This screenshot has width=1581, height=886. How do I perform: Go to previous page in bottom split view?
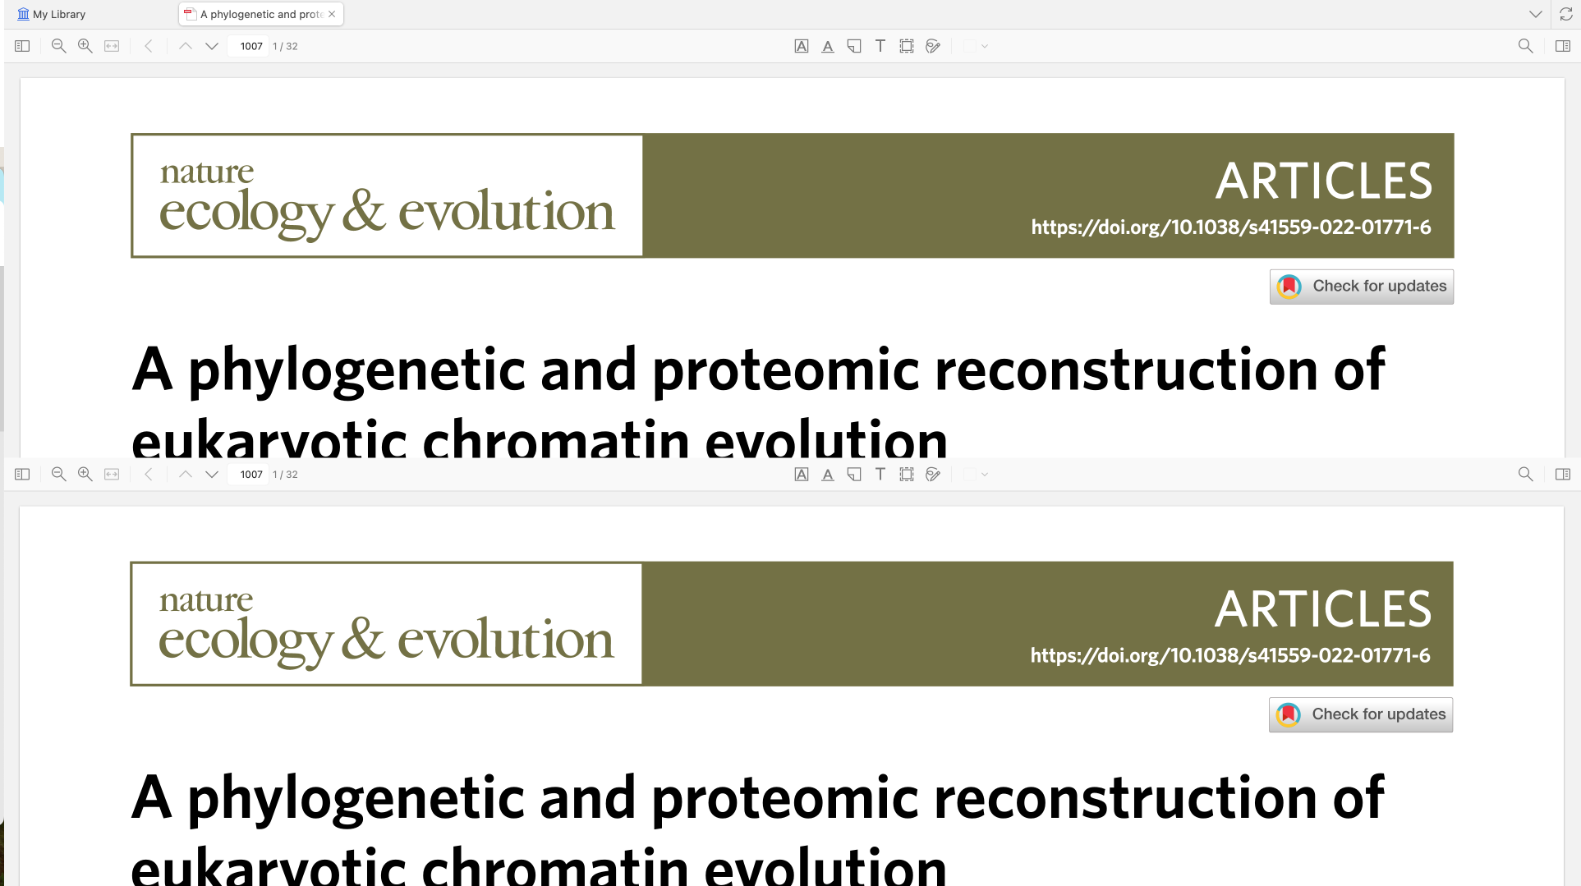186,474
